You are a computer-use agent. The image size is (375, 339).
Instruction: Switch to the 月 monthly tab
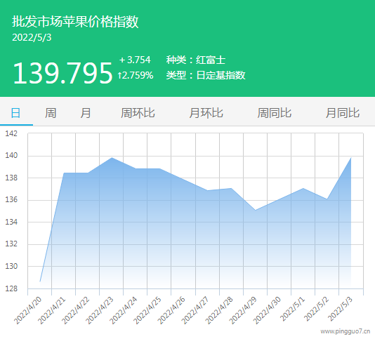click(x=86, y=113)
